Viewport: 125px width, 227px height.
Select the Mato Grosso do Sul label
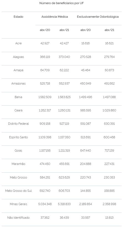tap(18, 191)
